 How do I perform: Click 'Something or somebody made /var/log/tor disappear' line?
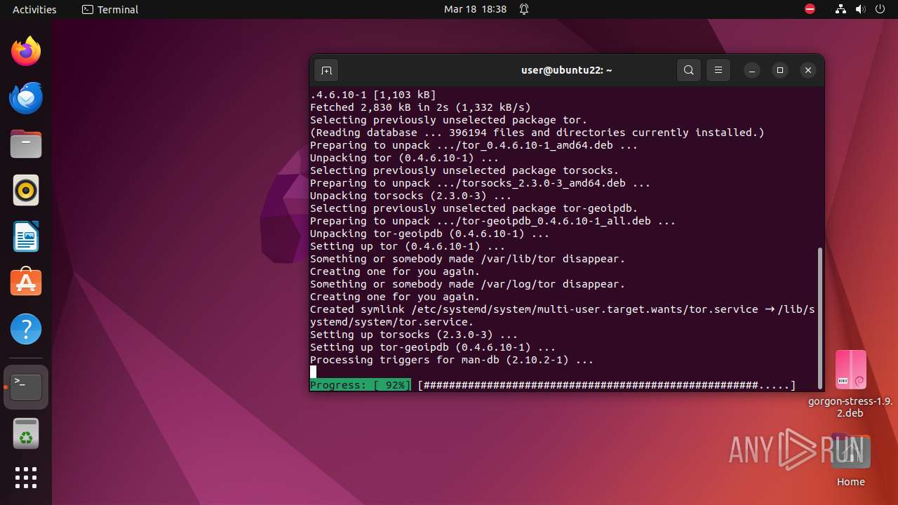(467, 284)
